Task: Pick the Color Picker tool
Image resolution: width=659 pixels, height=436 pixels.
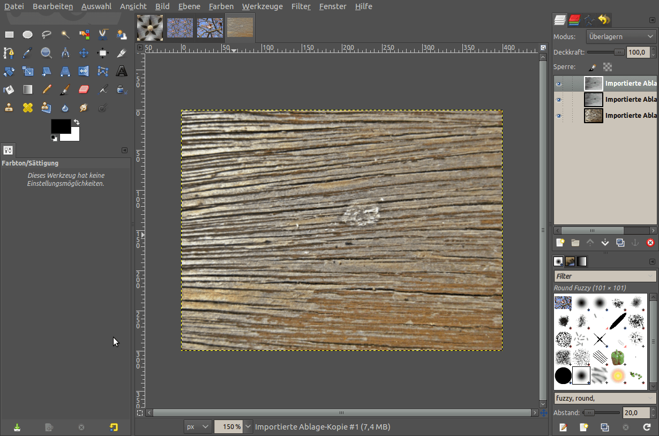Action: click(x=27, y=52)
